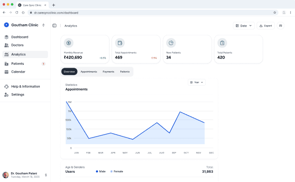Click the Export button
The width and height of the screenshot is (295, 182).
coord(266,26)
